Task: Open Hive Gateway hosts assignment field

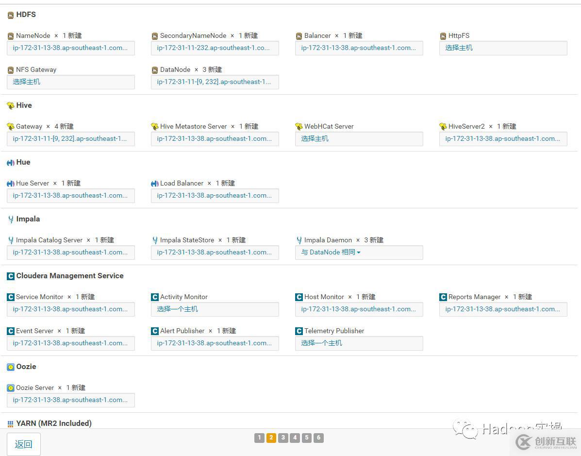Action: click(x=71, y=139)
